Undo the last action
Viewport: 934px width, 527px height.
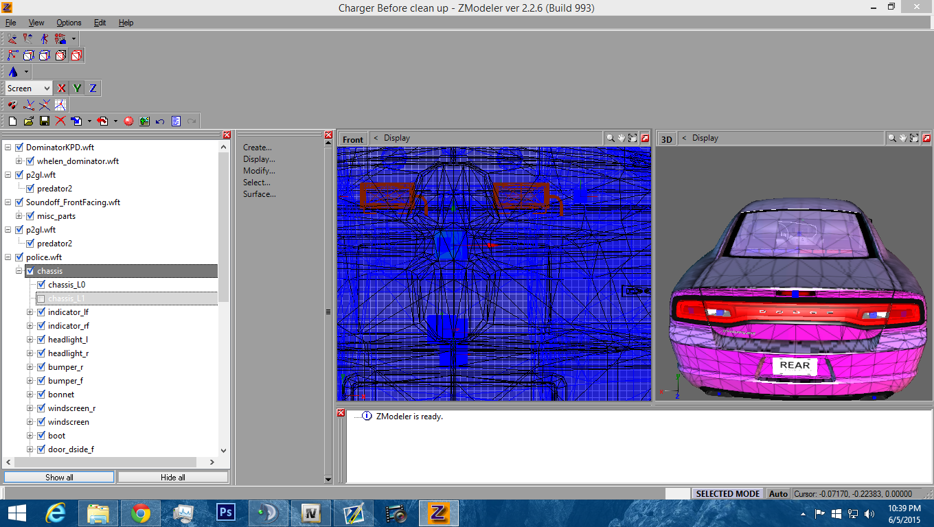[x=160, y=121]
